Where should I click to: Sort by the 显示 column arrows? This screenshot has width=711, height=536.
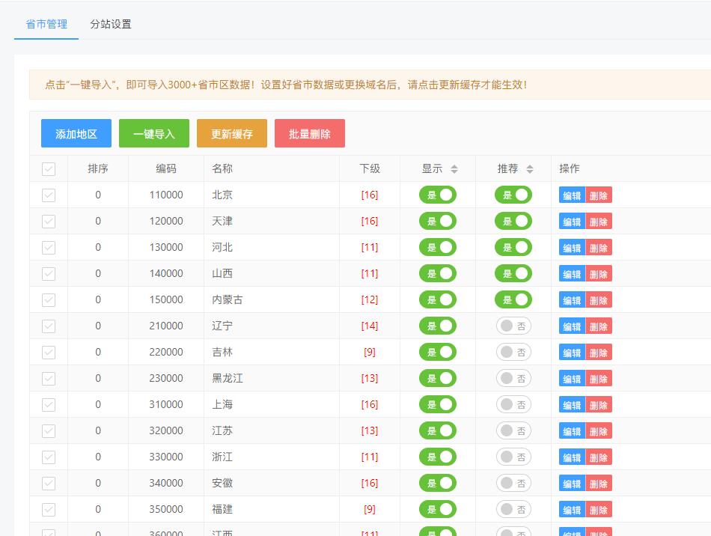click(454, 169)
